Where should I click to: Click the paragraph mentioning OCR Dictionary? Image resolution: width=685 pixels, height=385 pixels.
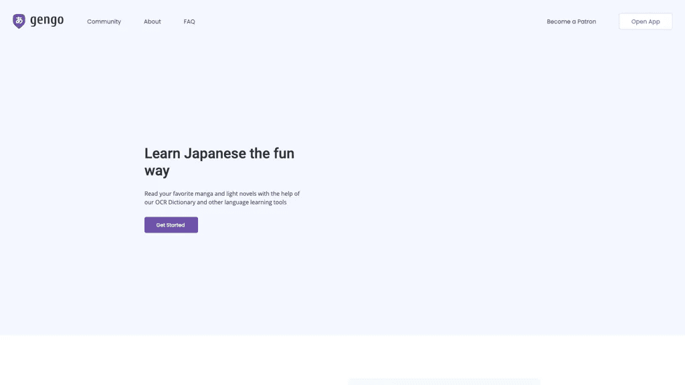point(222,198)
